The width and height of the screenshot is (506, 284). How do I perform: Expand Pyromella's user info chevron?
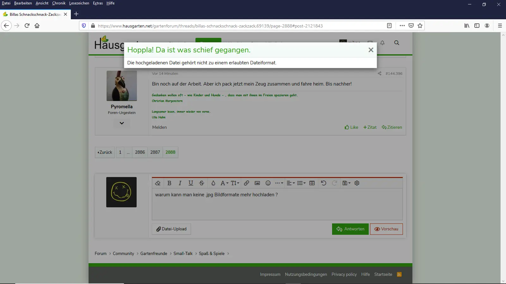[x=122, y=123]
